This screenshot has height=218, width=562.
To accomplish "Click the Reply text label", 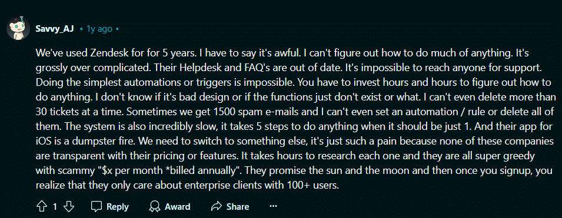I will tap(118, 207).
